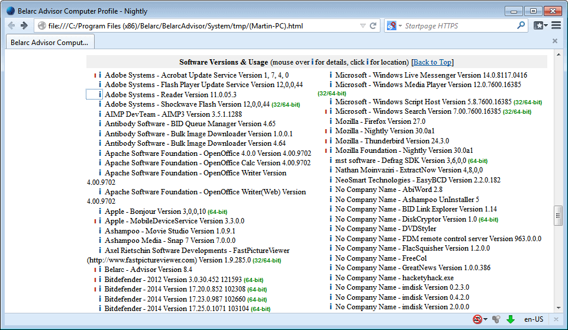
Task: Click info icon for DiskCryptor Version 1.0
Action: (x=330, y=219)
